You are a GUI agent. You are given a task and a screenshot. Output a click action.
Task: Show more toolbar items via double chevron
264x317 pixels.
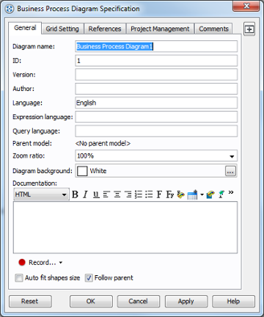231,192
